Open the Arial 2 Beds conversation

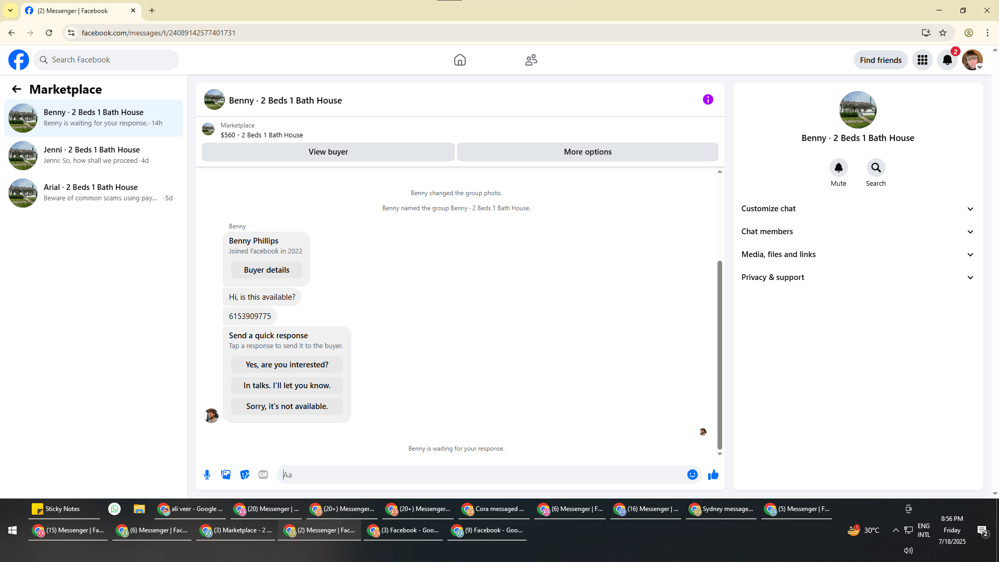click(94, 193)
